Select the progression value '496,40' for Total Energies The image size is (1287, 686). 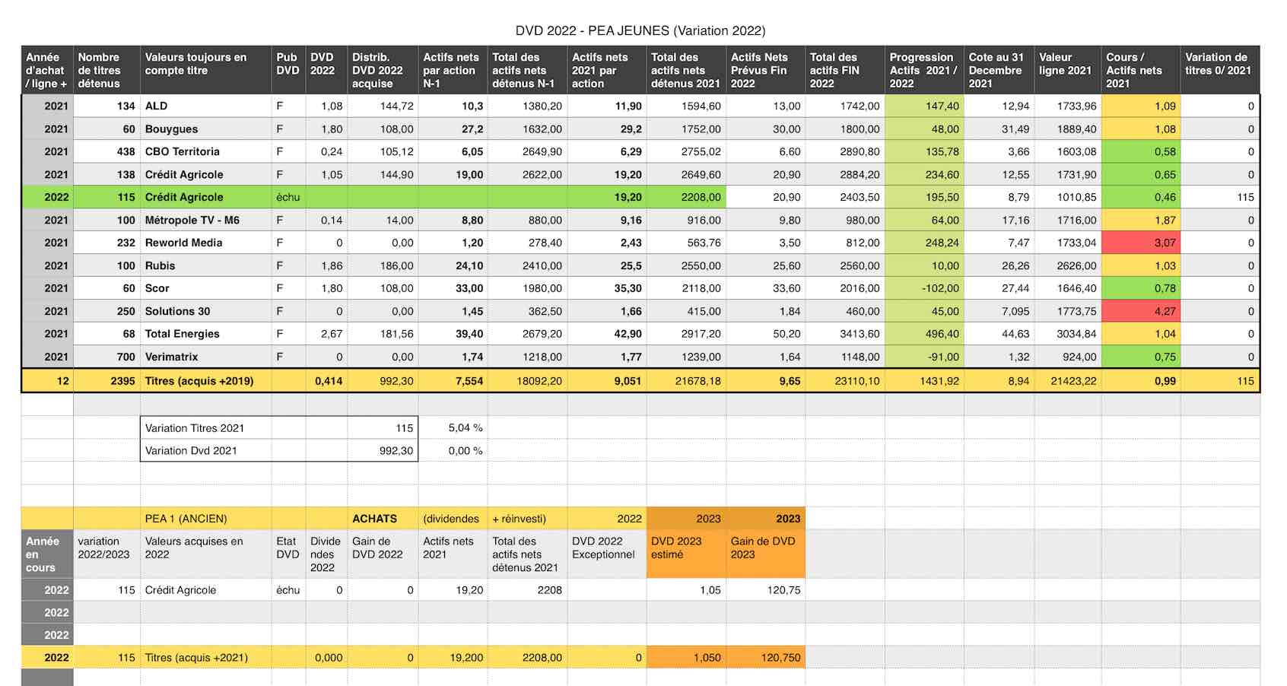pyautogui.click(x=924, y=334)
